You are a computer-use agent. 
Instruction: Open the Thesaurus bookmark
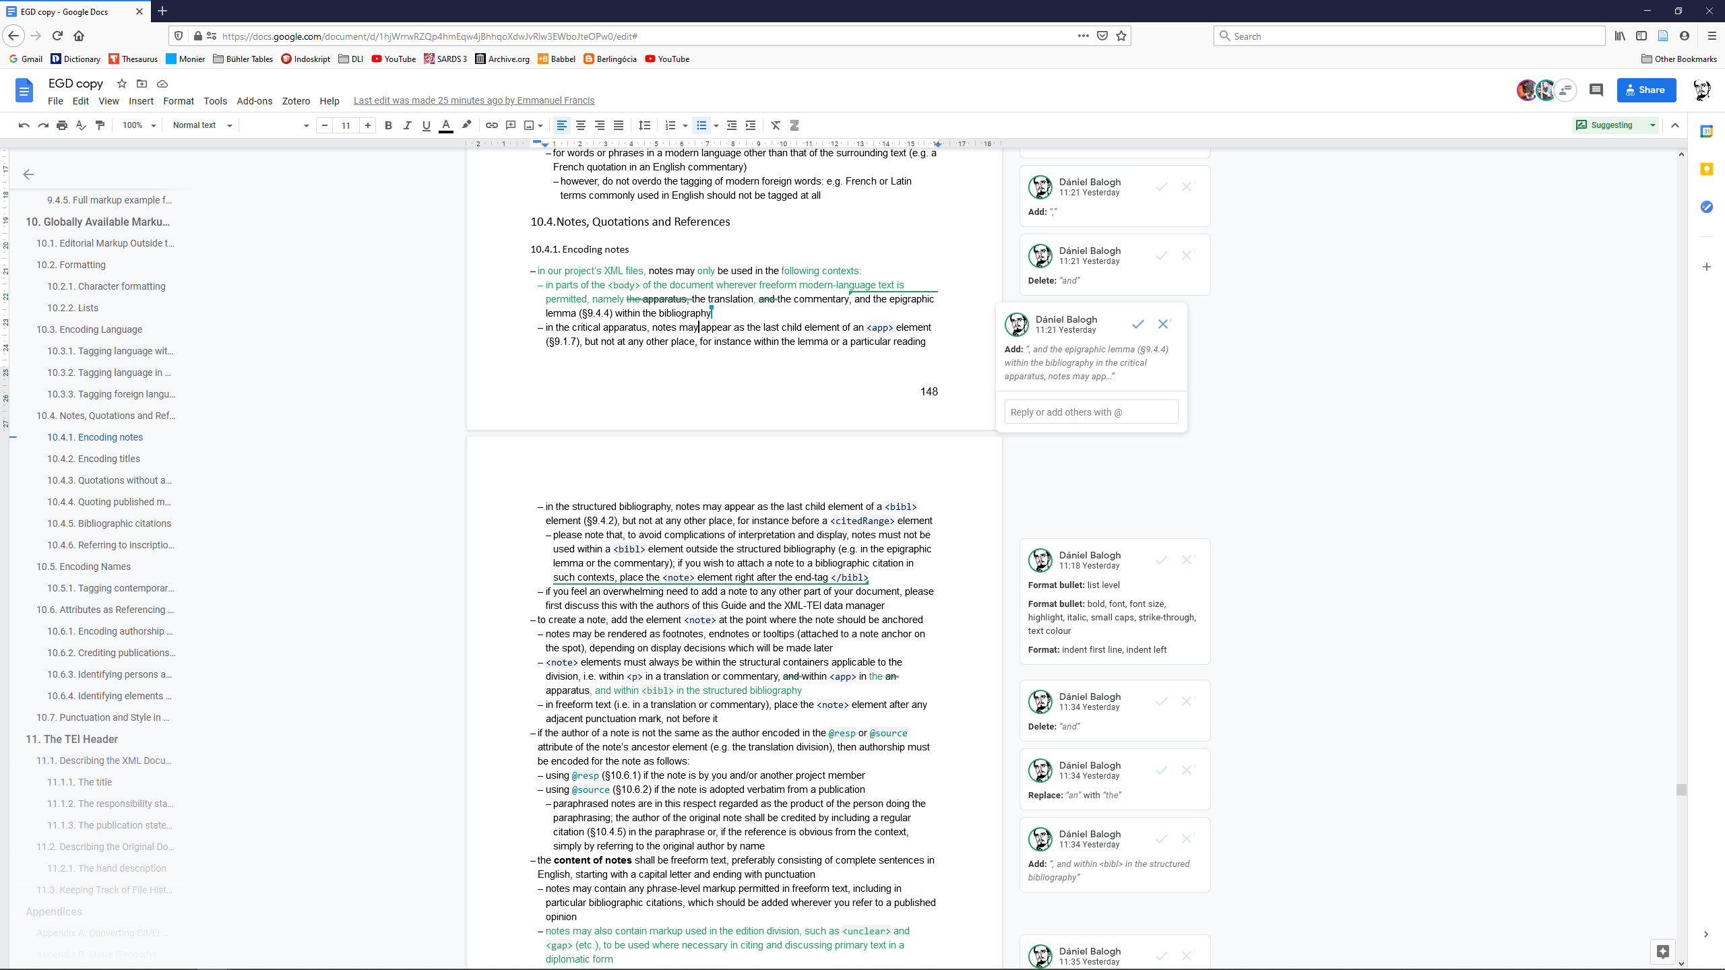pos(133,59)
